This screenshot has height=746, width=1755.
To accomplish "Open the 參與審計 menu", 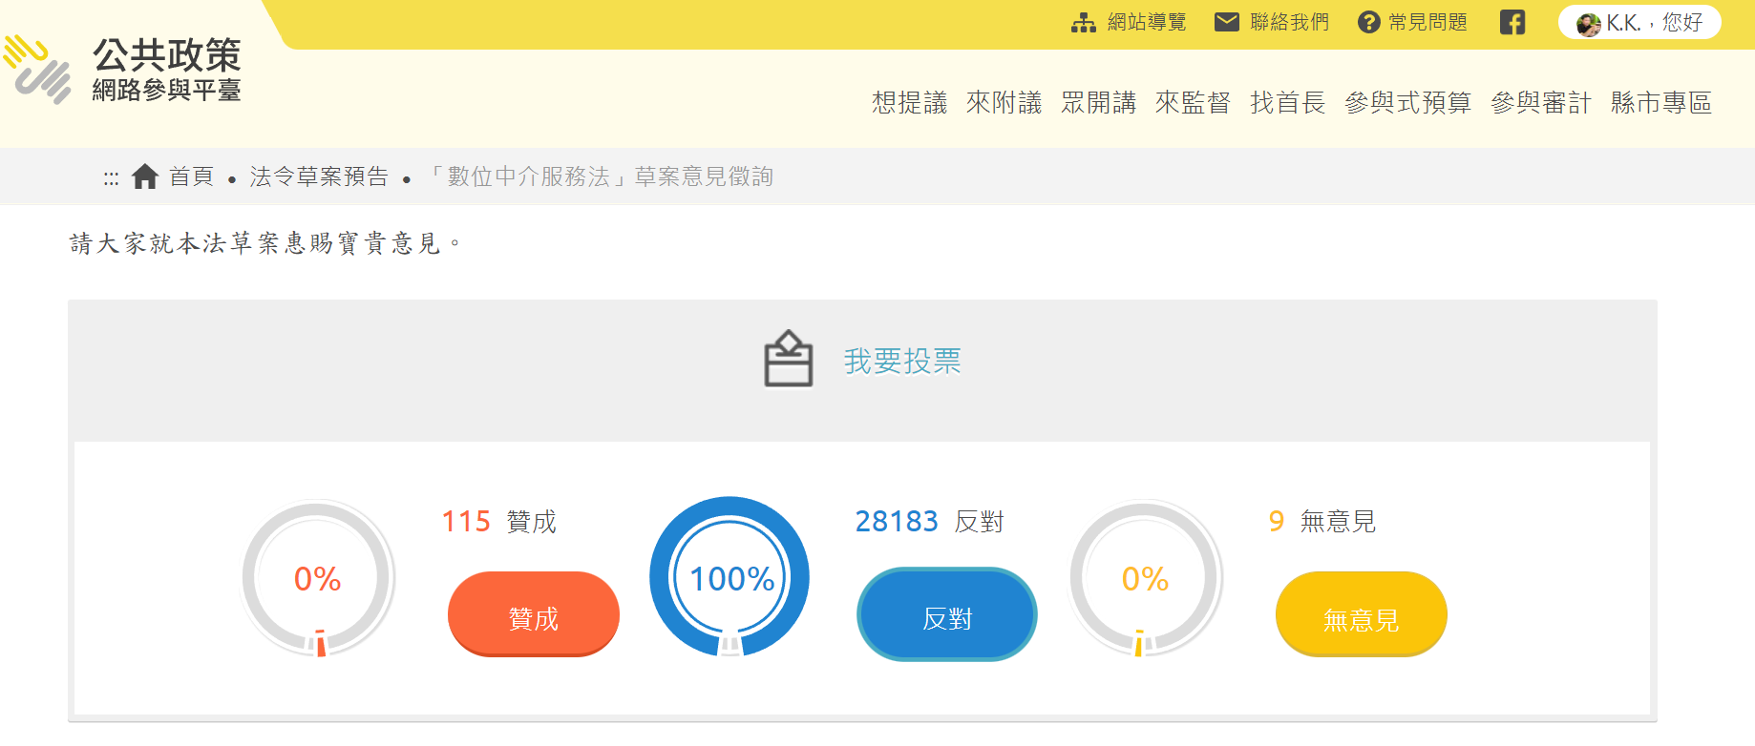I will point(1540,103).
